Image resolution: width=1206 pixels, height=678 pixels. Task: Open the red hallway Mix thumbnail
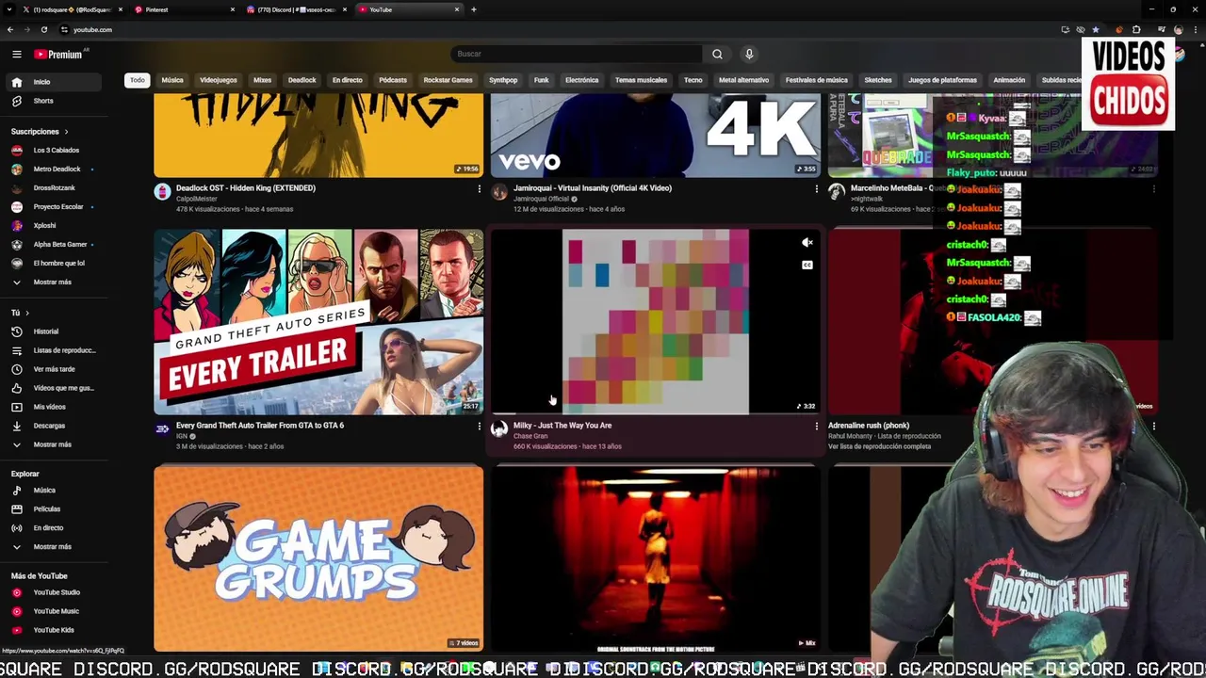656,557
